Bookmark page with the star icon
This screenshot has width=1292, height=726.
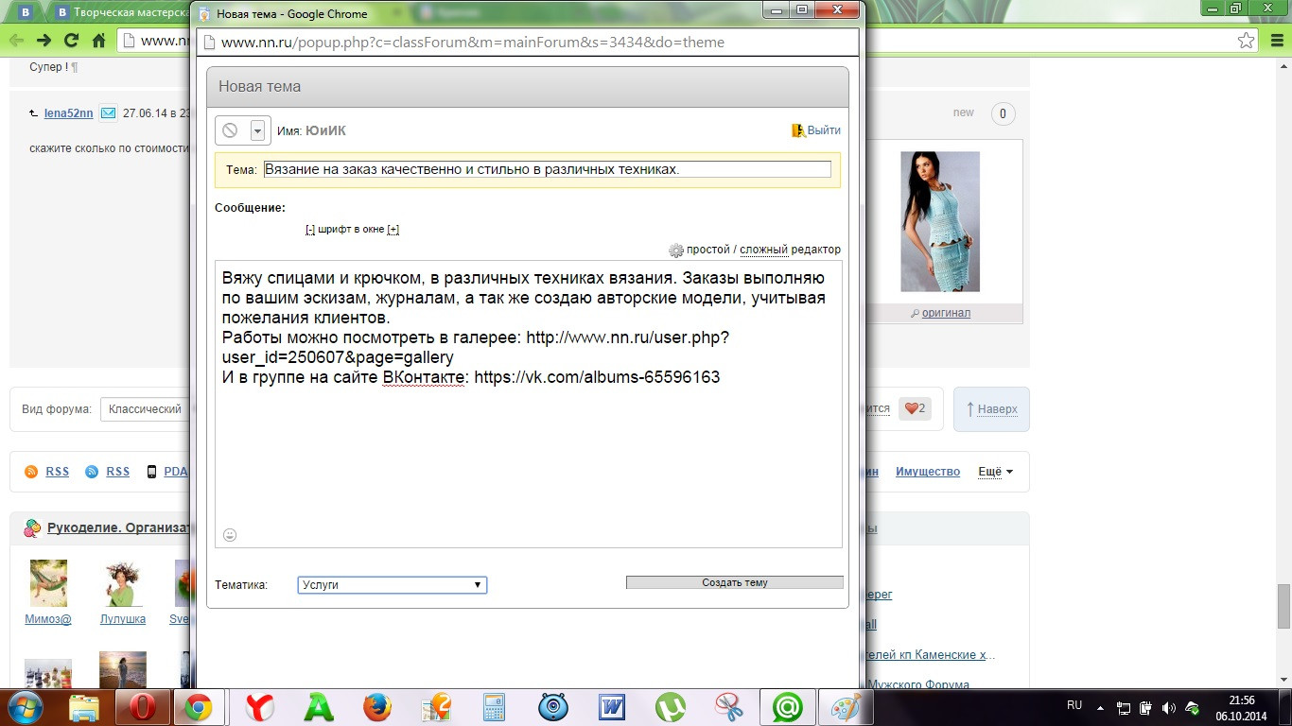(x=1247, y=40)
